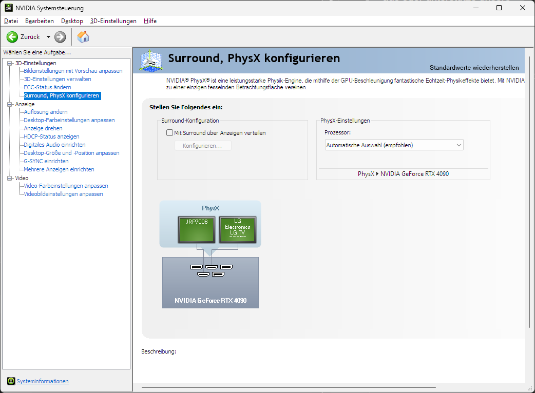Open Video-Farbeinstellungen anpassen
535x393 pixels.
pyautogui.click(x=66, y=186)
